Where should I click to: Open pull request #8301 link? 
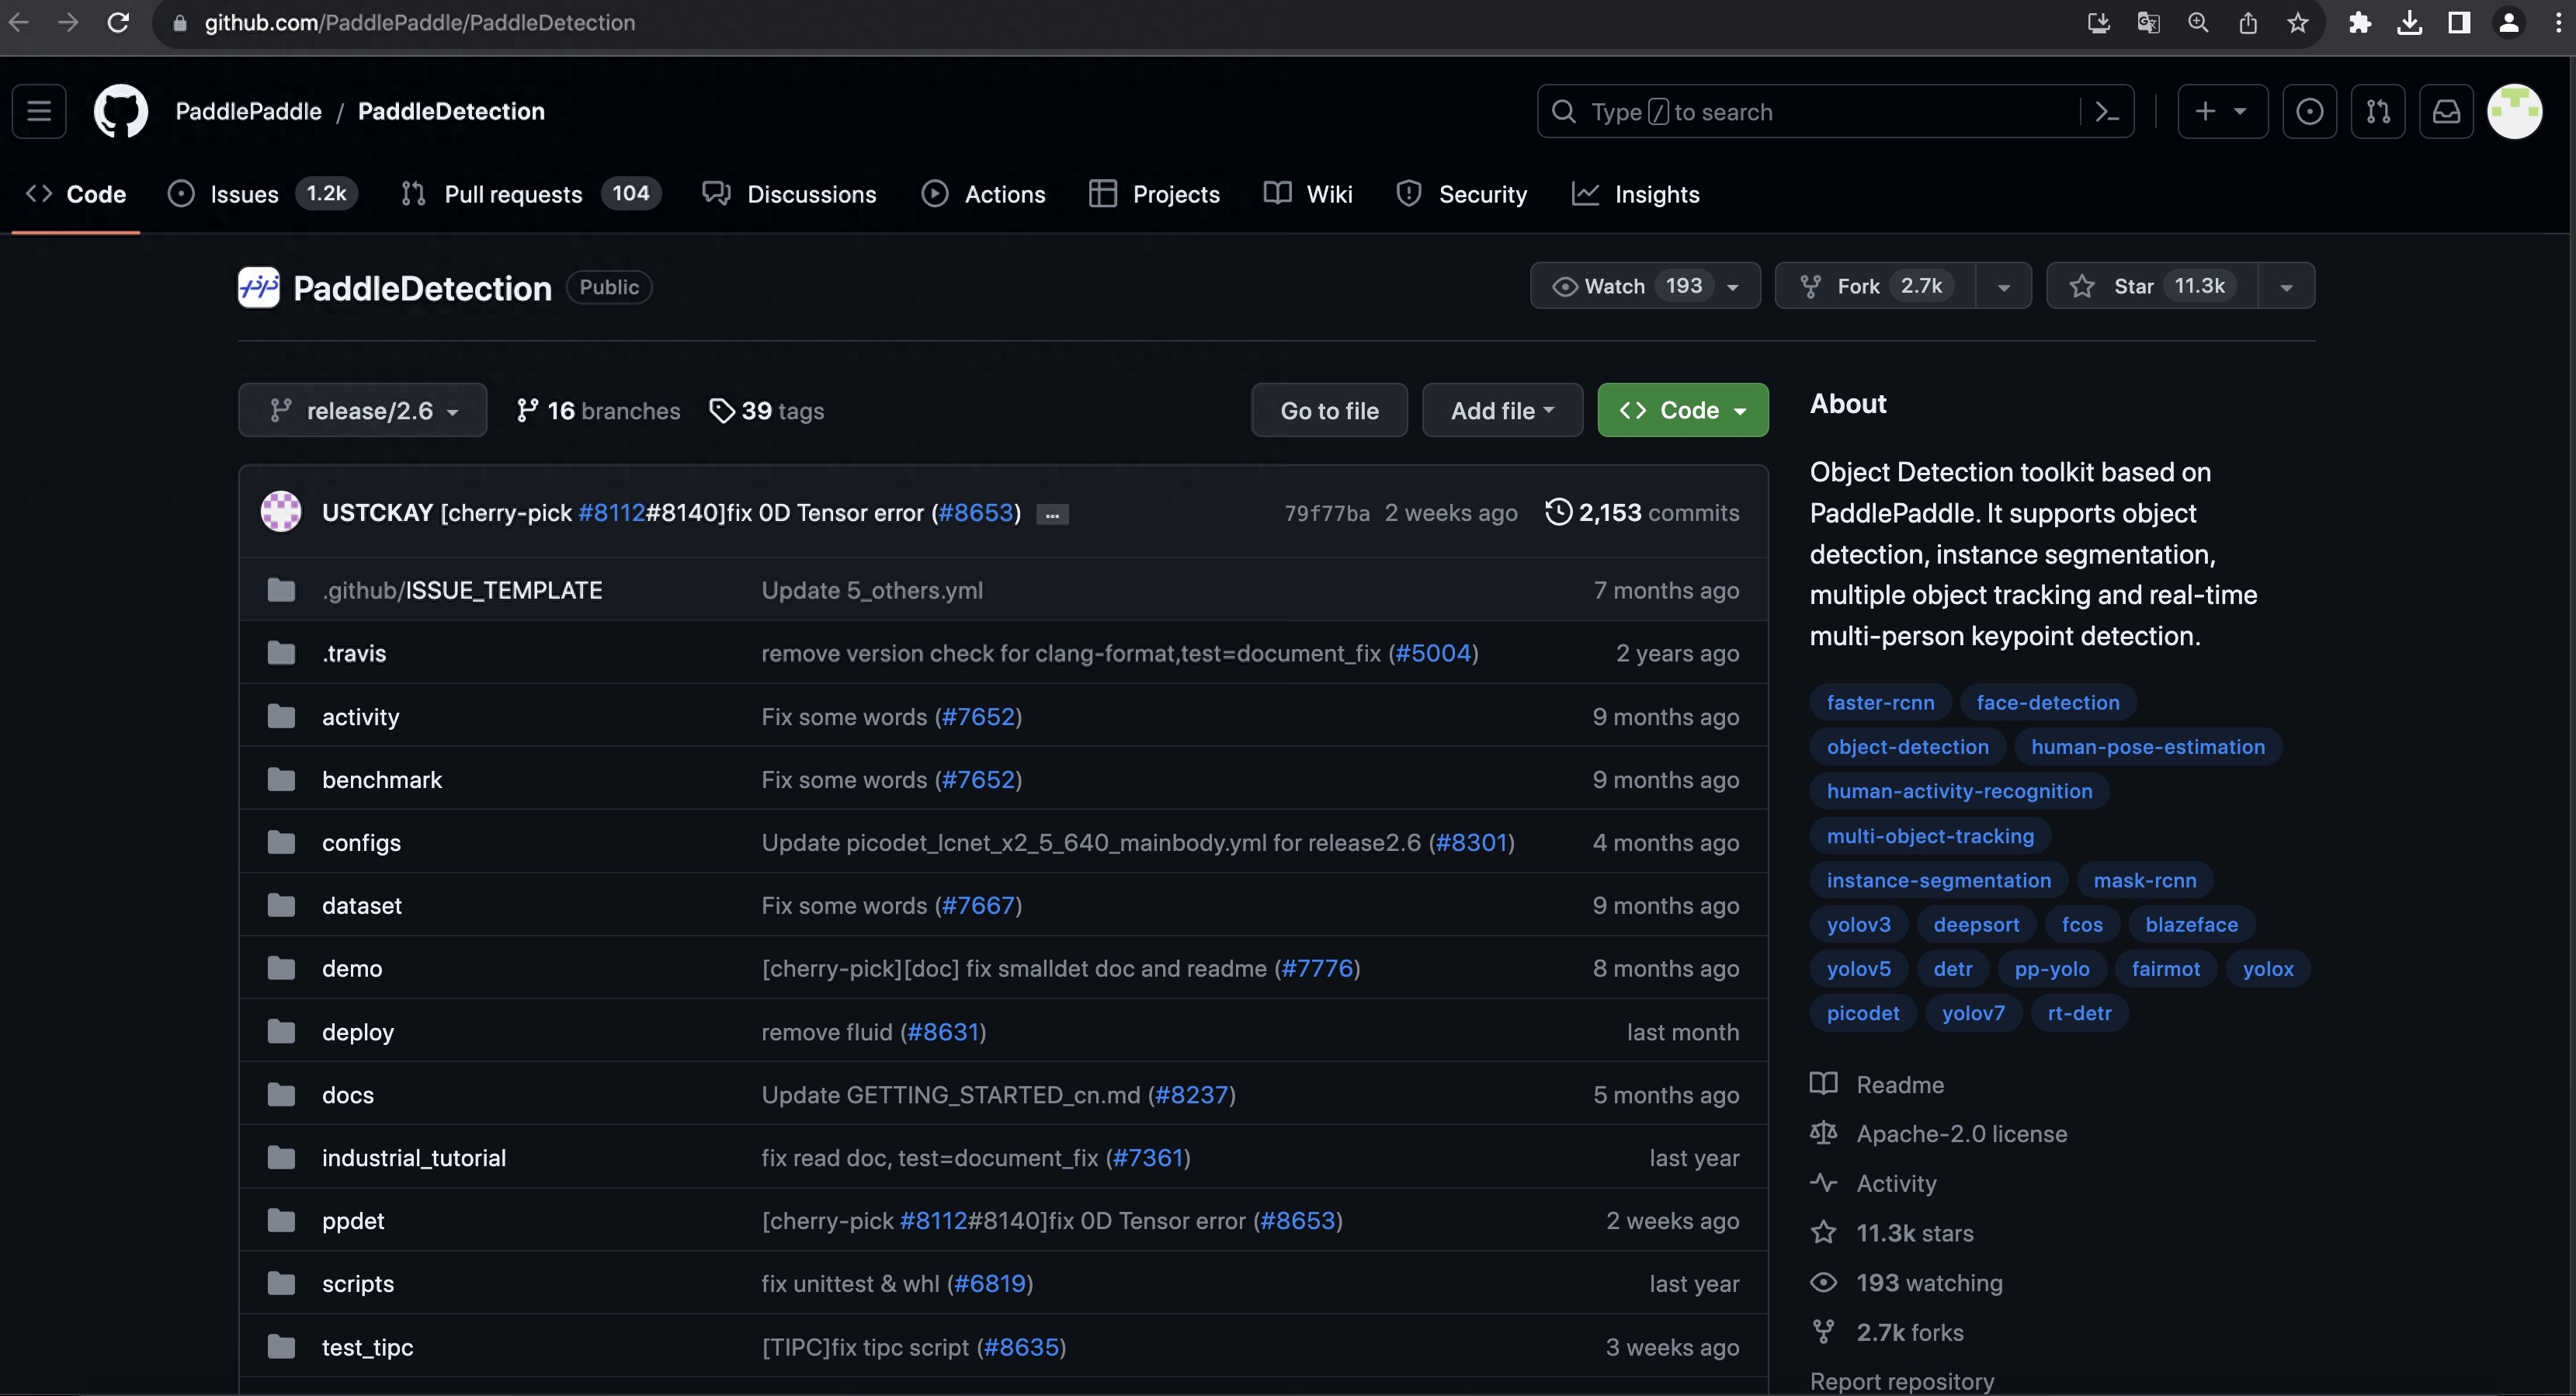click(1471, 843)
